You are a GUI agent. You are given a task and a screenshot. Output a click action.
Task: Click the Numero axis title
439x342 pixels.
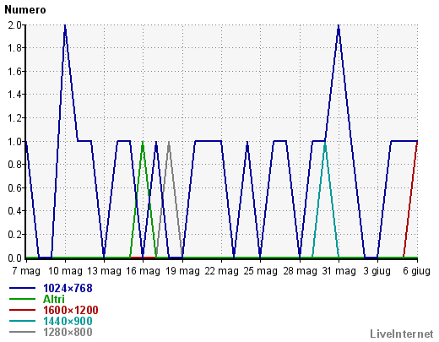[25, 10]
